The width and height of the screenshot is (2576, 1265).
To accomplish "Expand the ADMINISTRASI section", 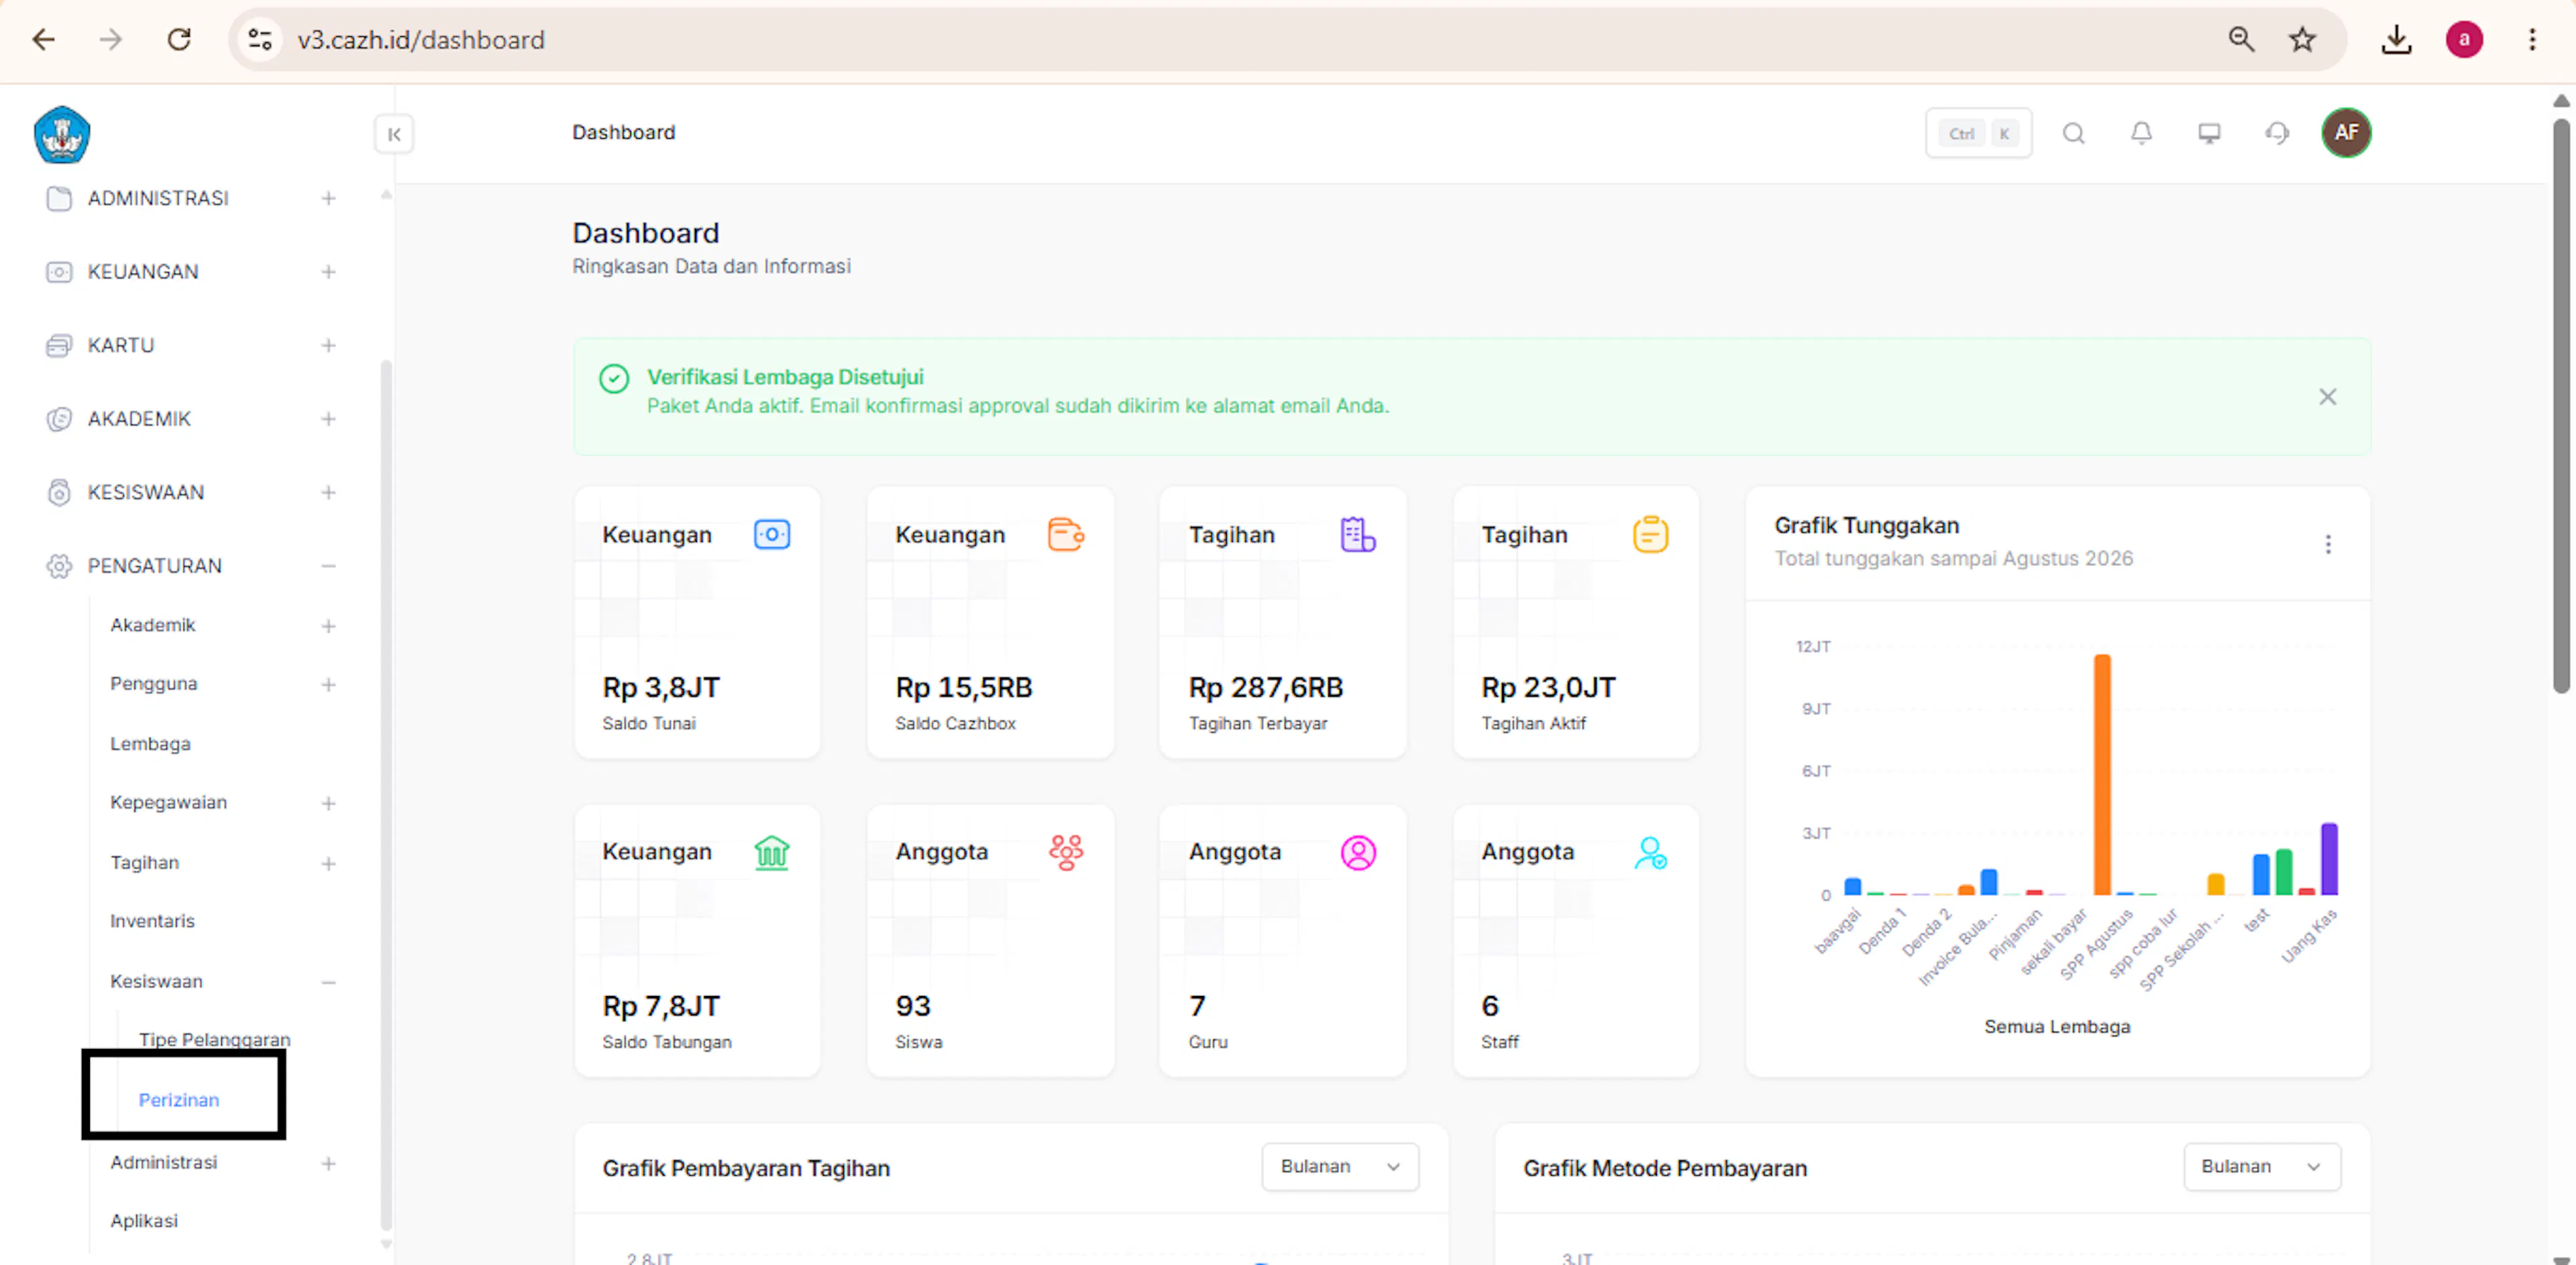I will [328, 198].
